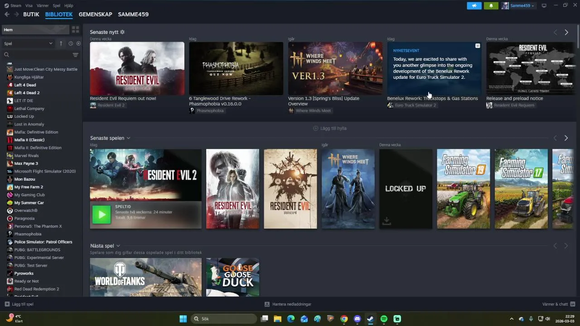Click the Windows taskbar Sök box
580x326 pixels.
(x=224, y=319)
